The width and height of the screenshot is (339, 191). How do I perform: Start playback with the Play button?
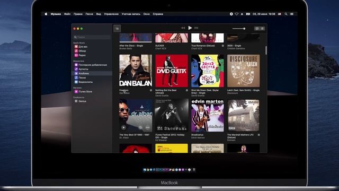point(190,28)
